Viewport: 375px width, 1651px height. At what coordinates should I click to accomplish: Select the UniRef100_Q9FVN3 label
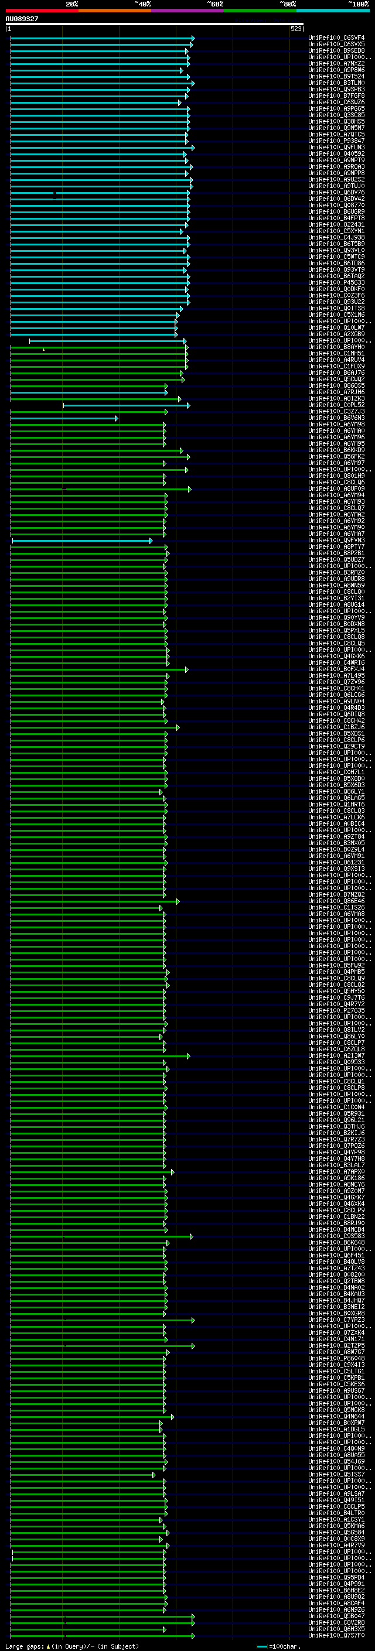(336, 541)
